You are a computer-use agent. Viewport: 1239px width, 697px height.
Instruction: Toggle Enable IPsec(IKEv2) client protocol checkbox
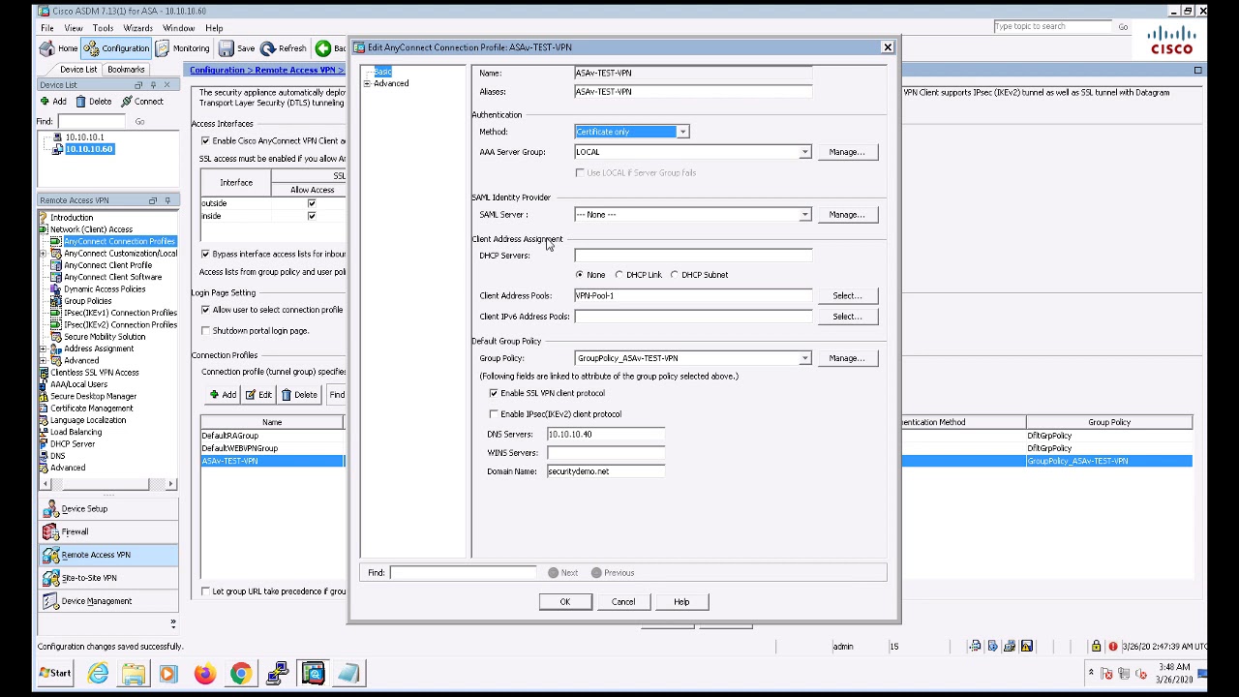(x=494, y=414)
